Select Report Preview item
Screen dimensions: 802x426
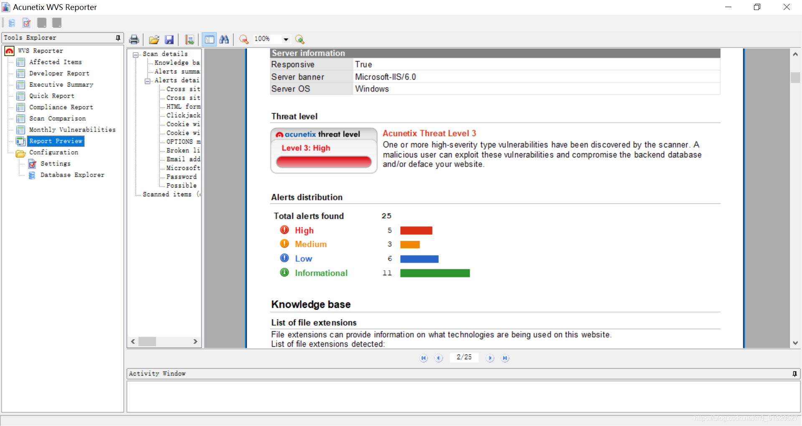(x=56, y=141)
